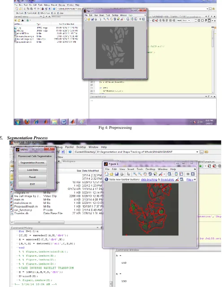222x287 pixels.
Task: Select makelincor.m file in lower list
Action: tap(23, 203)
